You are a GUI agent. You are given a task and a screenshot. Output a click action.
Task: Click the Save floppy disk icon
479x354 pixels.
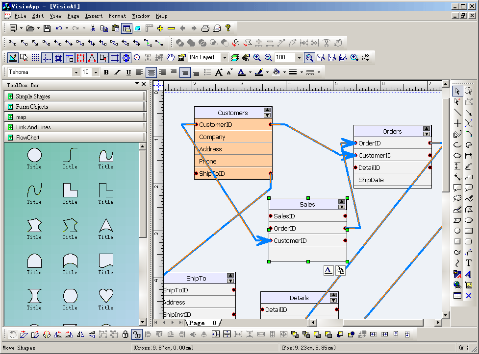(x=47, y=28)
